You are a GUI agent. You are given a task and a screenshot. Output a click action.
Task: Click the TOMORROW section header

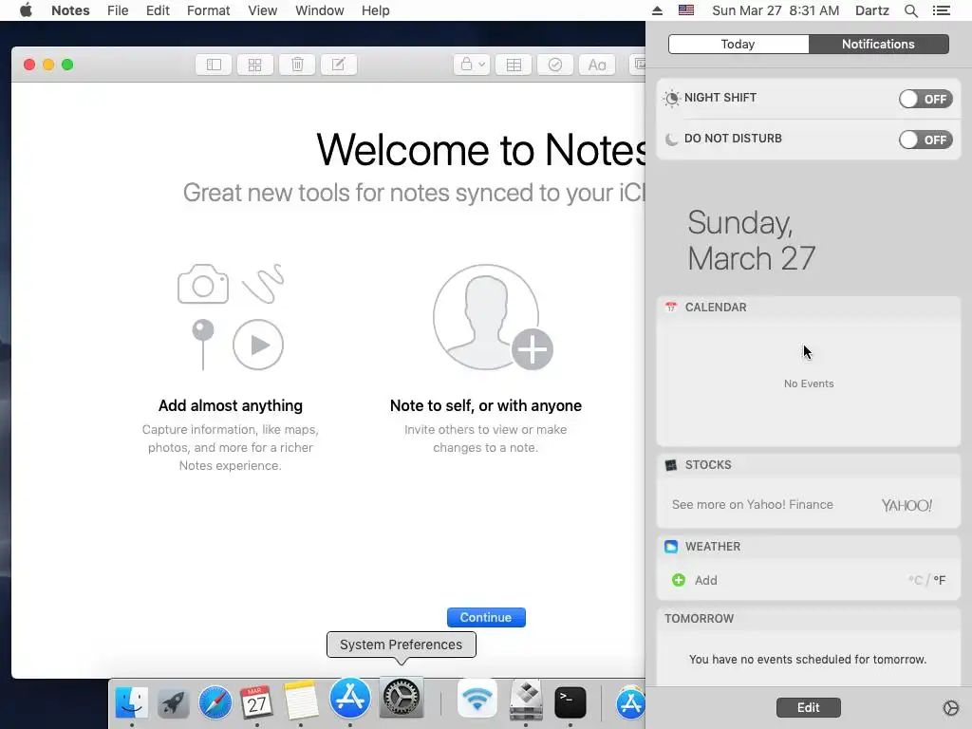pos(699,619)
